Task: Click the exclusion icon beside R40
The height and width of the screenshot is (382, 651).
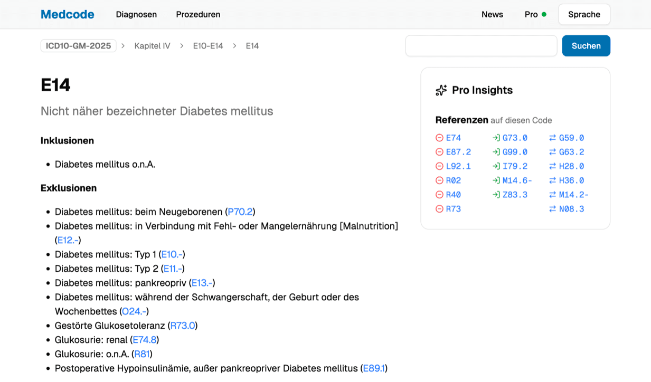Action: coord(438,194)
